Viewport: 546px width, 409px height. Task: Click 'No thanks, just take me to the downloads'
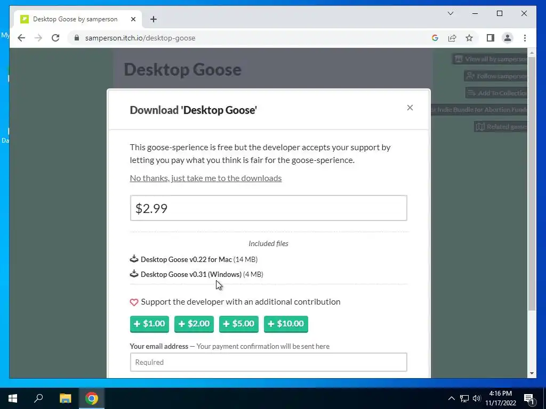click(x=206, y=178)
